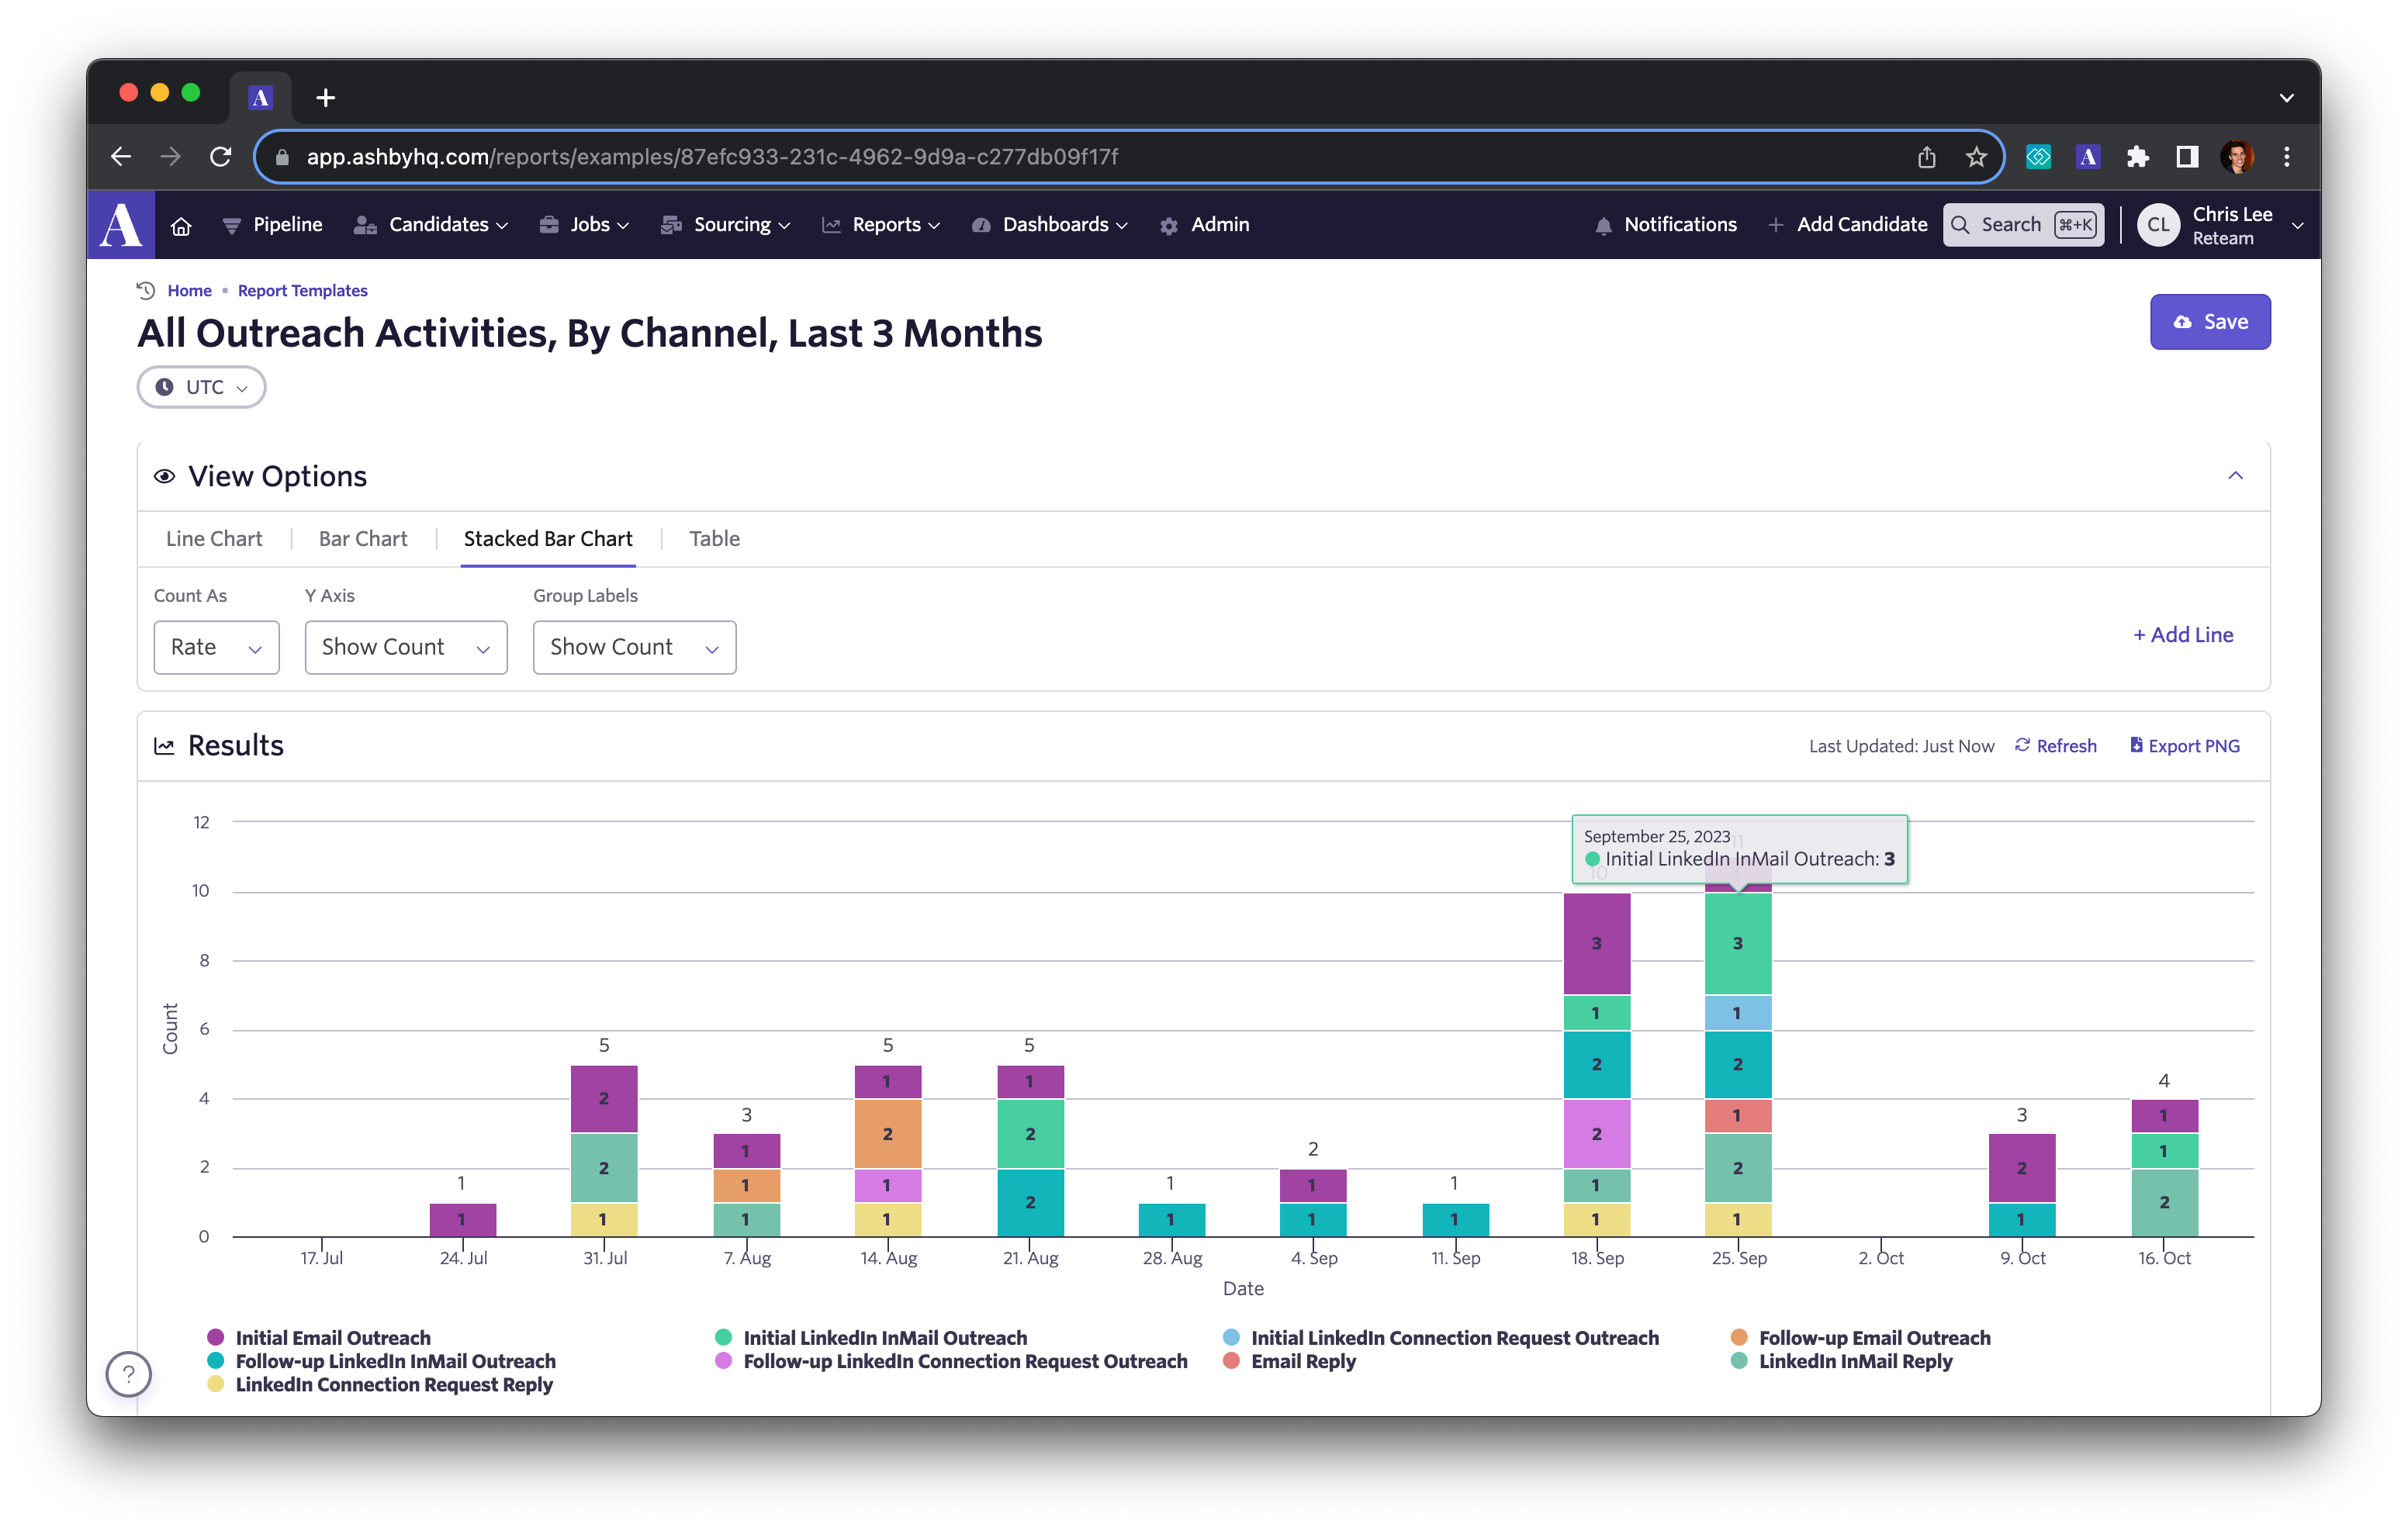The height and width of the screenshot is (1531, 2408).
Task: Toggle UTC timezone selector
Action: (199, 385)
